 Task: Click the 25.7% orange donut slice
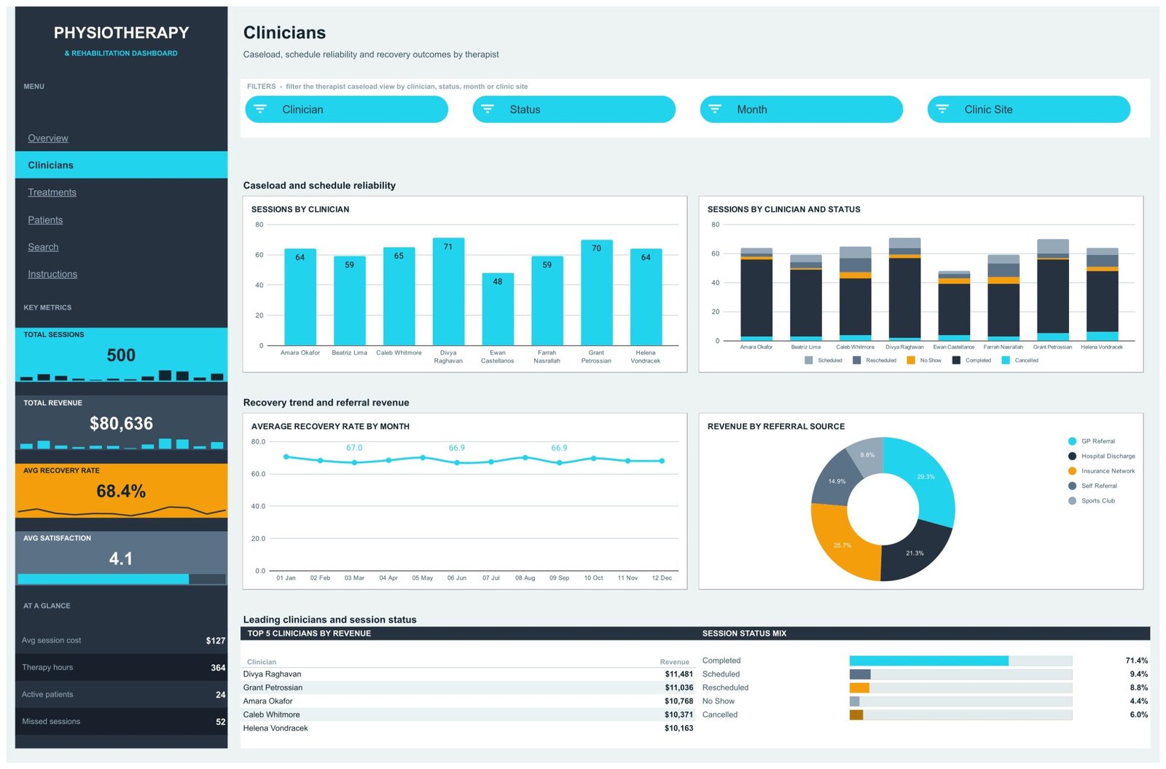tap(844, 543)
